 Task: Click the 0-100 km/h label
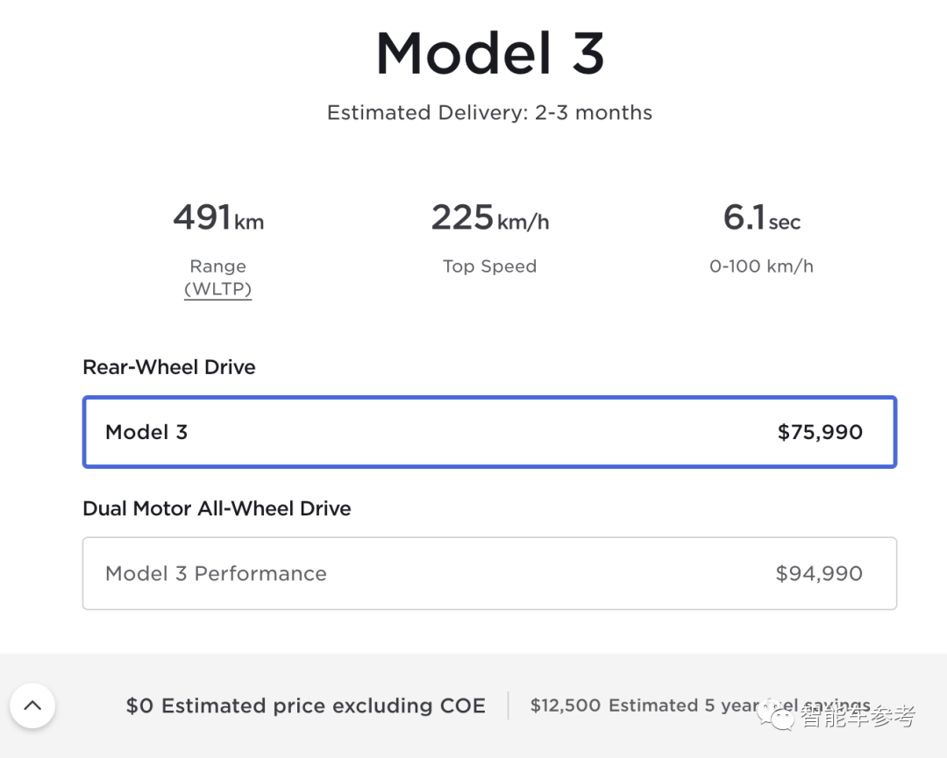761,266
